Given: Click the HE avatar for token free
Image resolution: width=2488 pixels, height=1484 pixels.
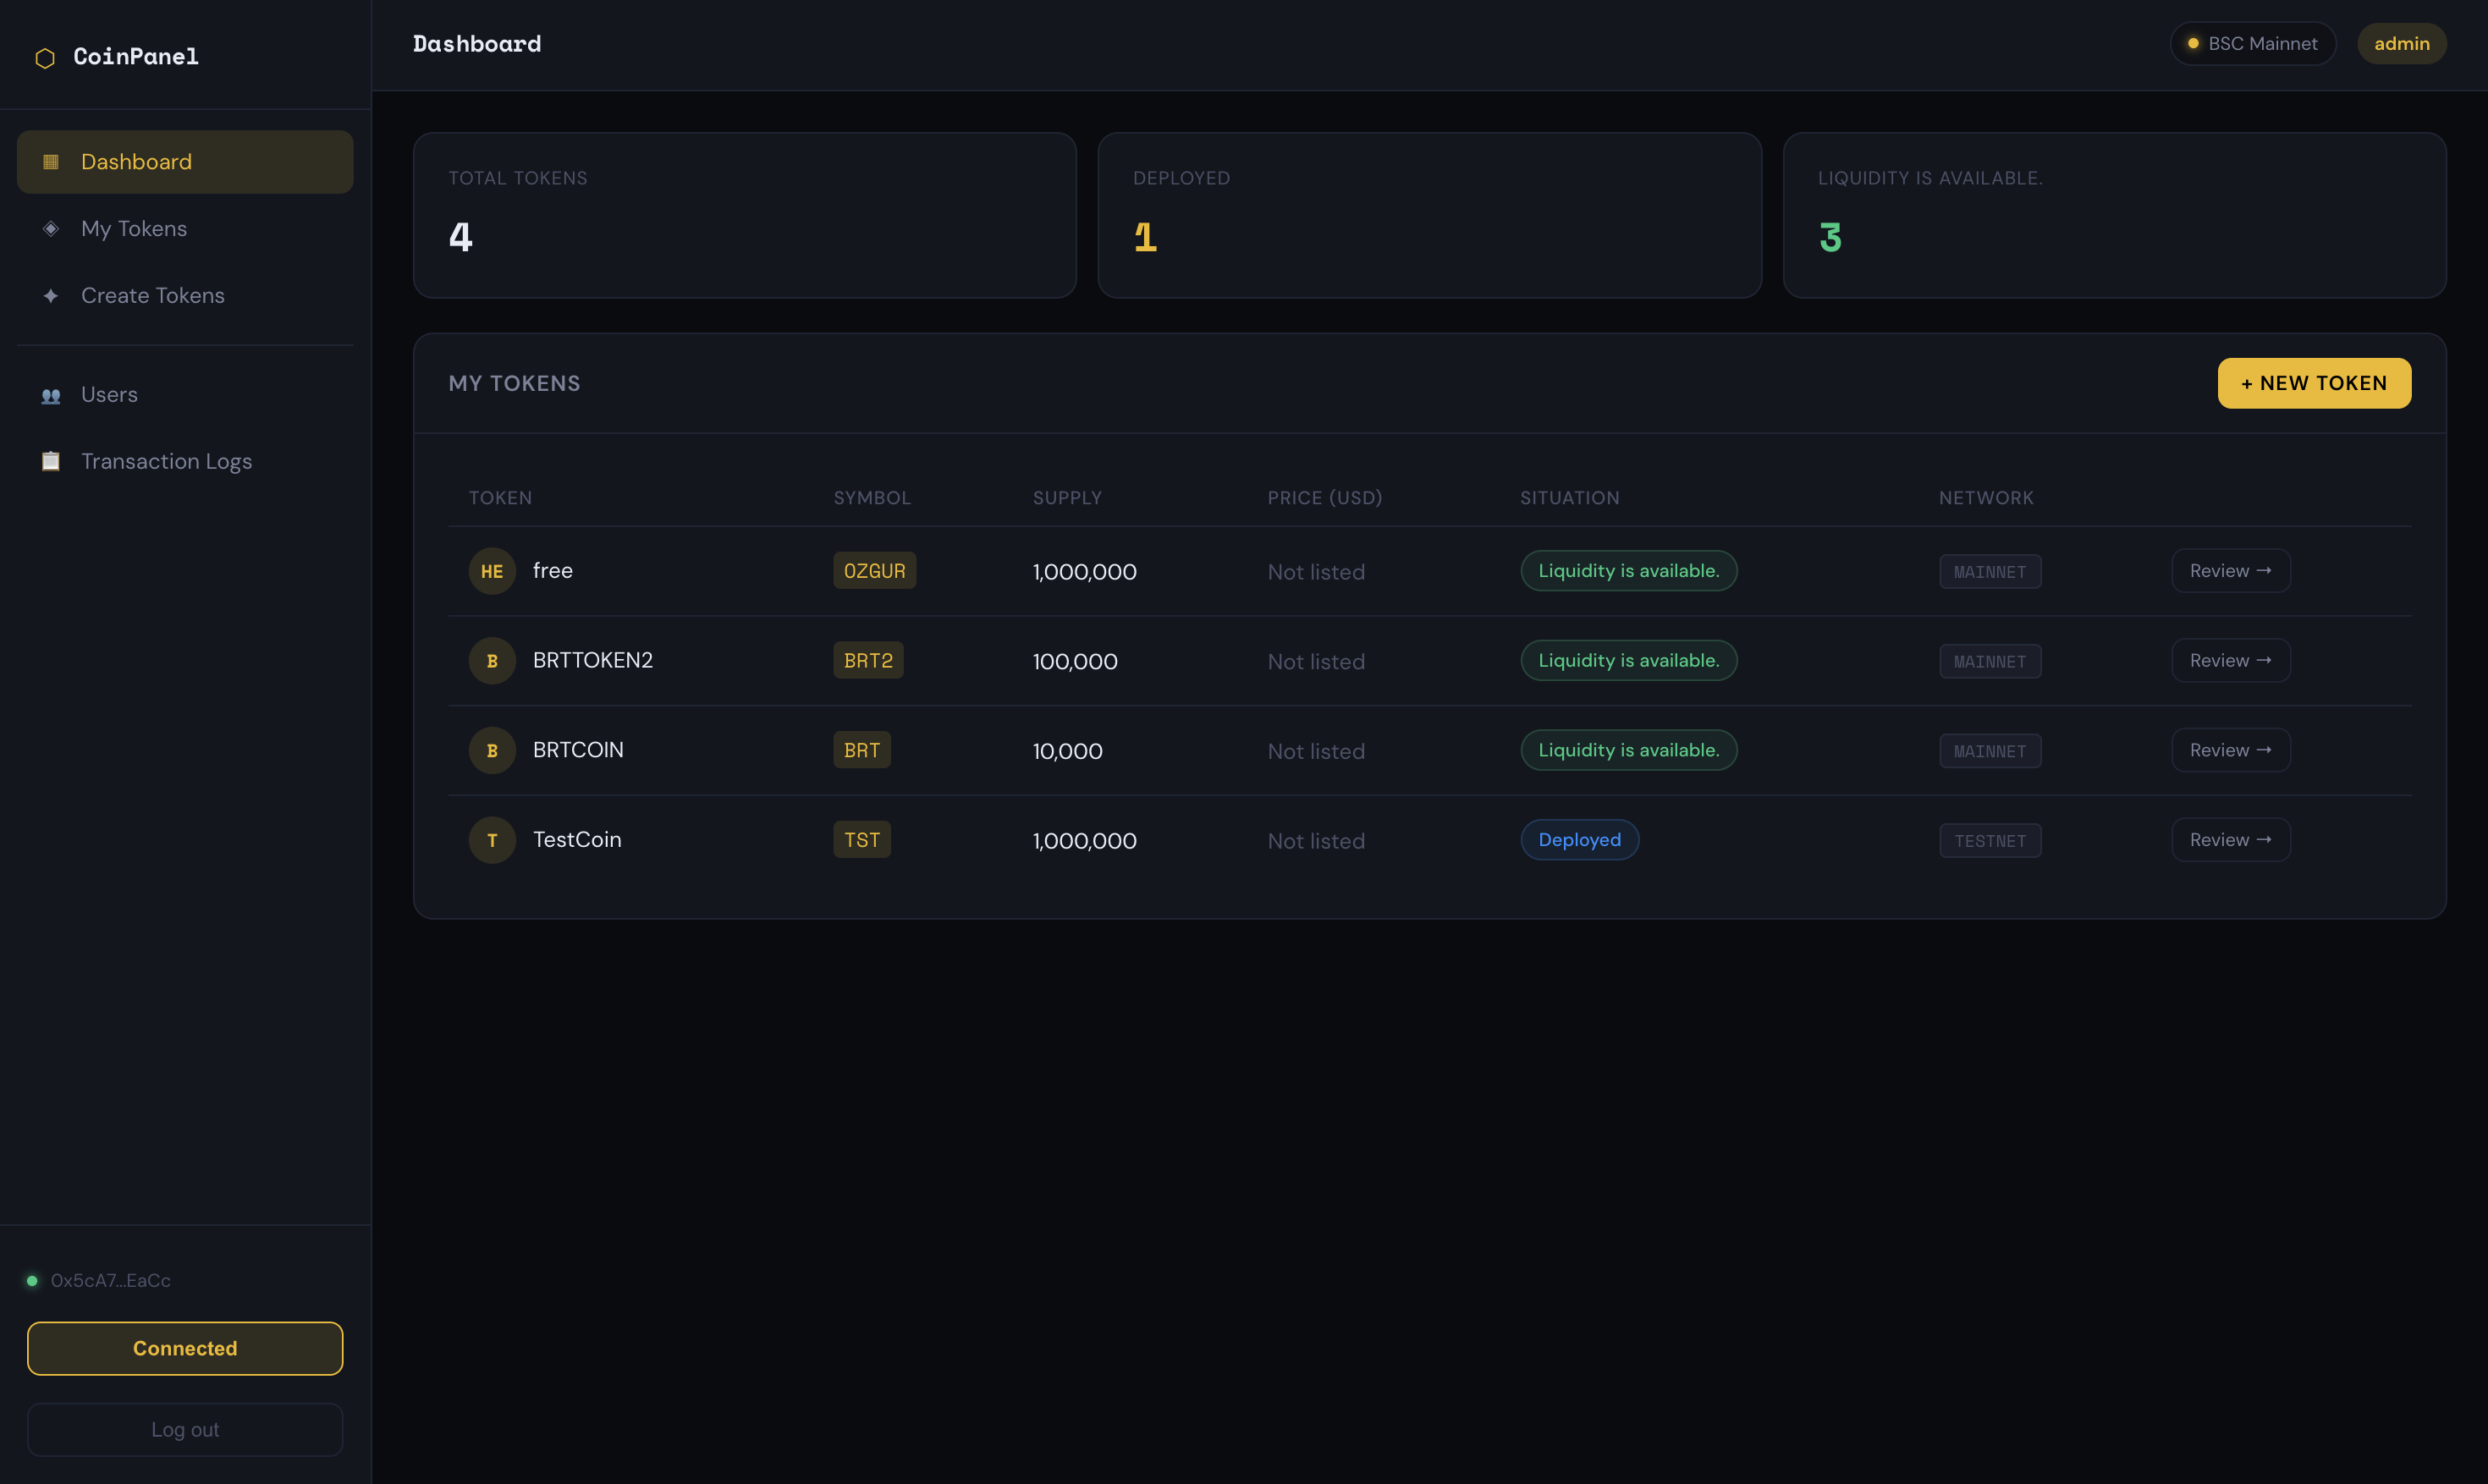Looking at the screenshot, I should pos(492,570).
